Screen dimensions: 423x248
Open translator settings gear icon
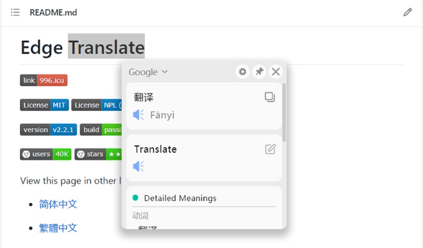click(x=242, y=72)
